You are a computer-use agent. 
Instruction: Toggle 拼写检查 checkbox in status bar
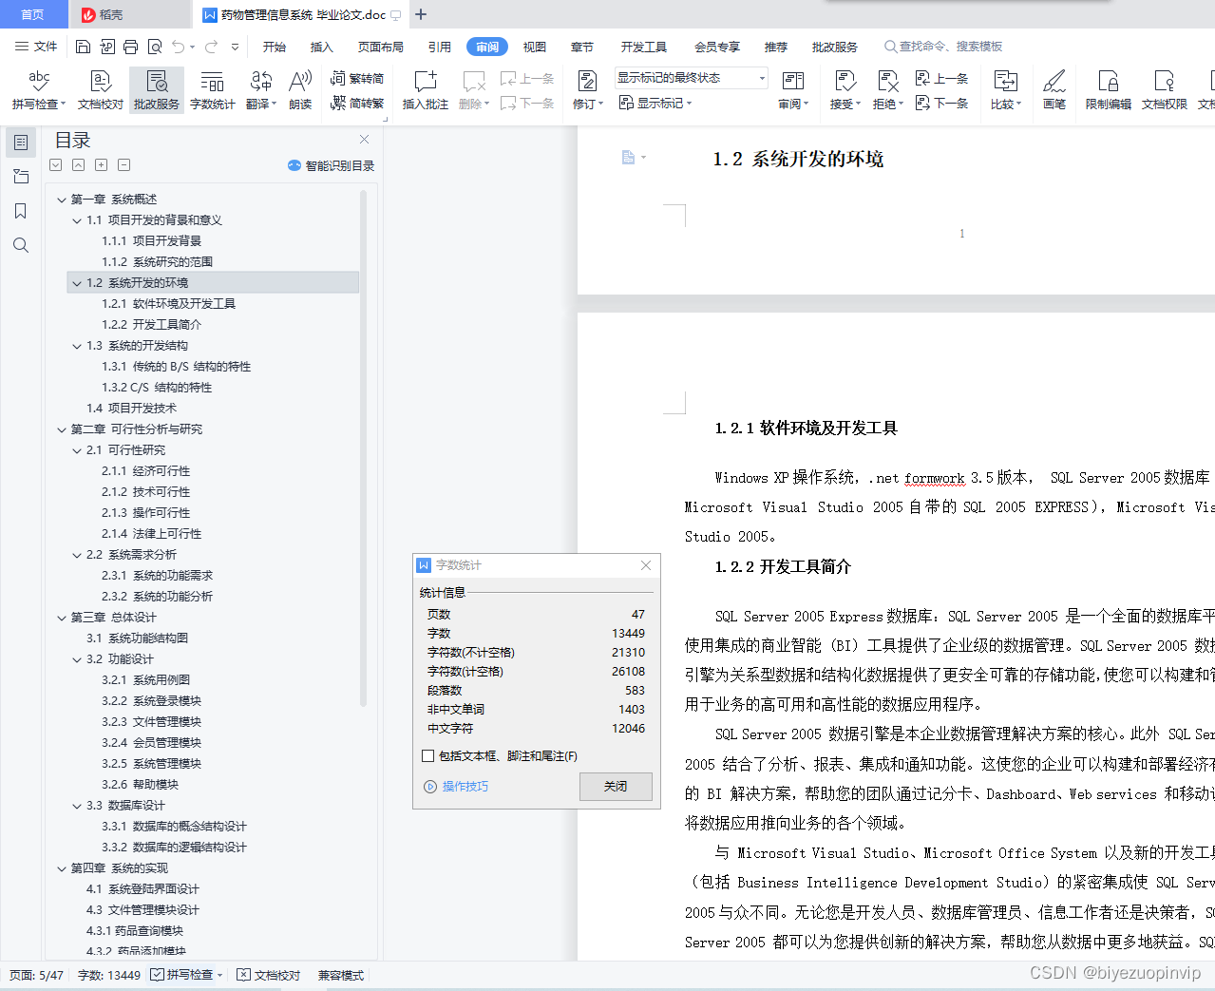[x=157, y=975]
